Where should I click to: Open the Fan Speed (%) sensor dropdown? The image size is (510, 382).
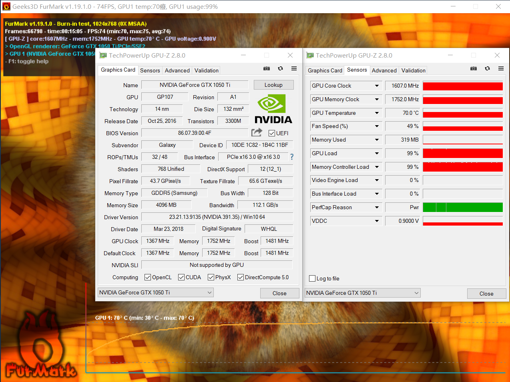click(x=377, y=126)
